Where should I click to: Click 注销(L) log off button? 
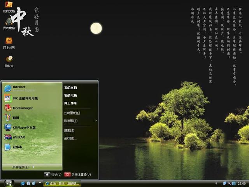click(53, 175)
